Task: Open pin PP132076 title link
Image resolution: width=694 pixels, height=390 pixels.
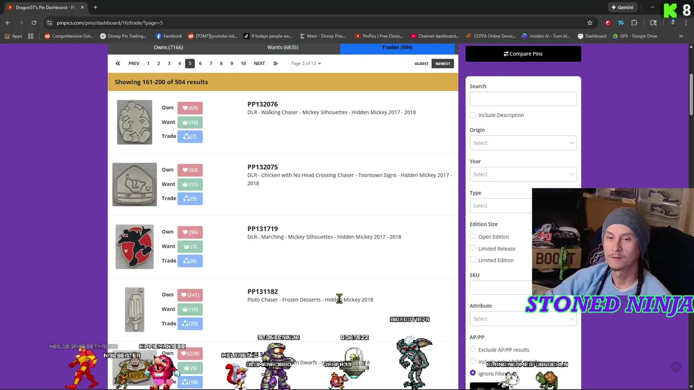Action: pyautogui.click(x=262, y=104)
